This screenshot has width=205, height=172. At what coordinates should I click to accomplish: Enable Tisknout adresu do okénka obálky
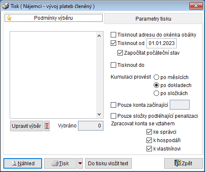[x=113, y=35]
